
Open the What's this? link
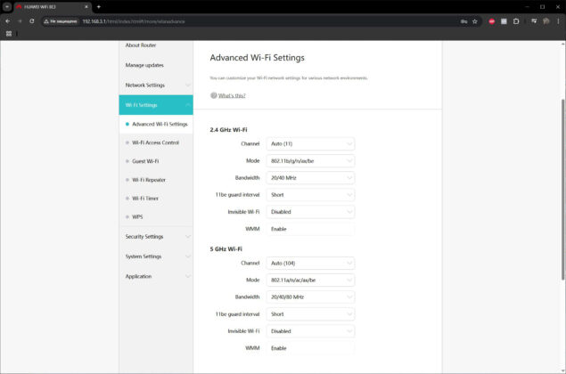coord(232,95)
